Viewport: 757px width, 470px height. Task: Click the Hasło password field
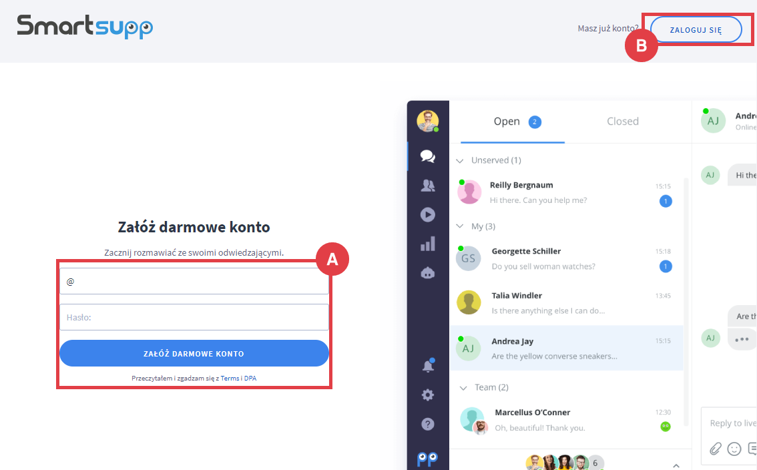194,317
